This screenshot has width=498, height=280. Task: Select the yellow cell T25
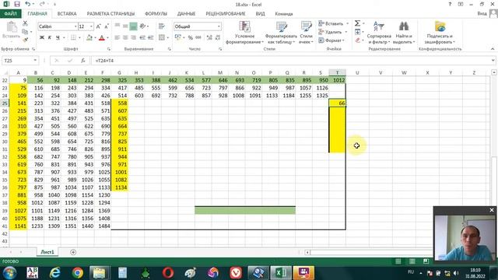(x=337, y=103)
